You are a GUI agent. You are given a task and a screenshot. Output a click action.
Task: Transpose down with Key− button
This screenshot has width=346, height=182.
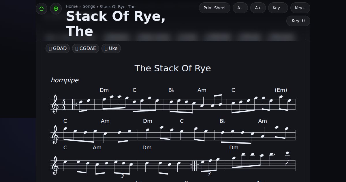click(278, 8)
